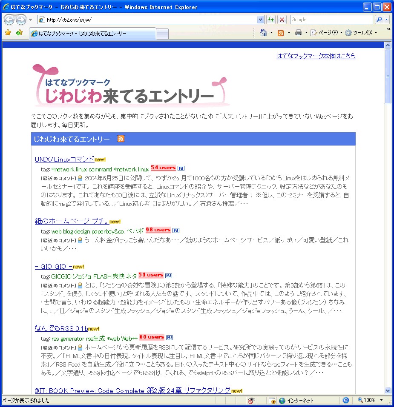Expand the zoom level dropdown arrow
This screenshot has width=394, height=407.
381,400
